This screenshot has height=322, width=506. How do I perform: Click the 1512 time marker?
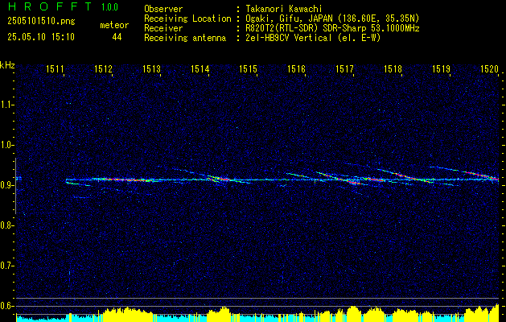[103, 68]
